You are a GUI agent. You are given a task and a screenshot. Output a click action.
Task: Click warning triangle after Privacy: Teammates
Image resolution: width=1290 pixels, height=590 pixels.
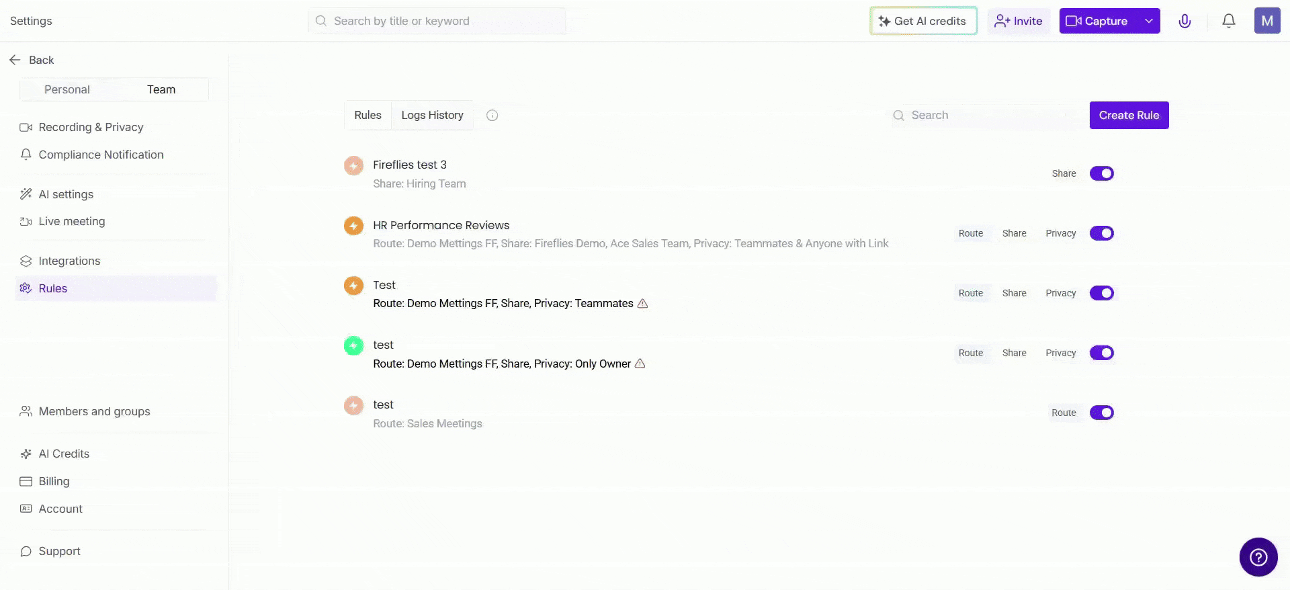pos(642,303)
